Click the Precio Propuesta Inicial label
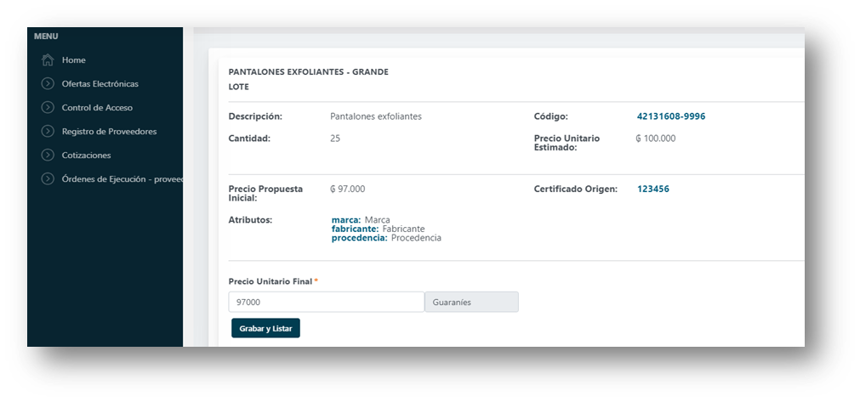The width and height of the screenshot is (860, 402). [x=265, y=193]
